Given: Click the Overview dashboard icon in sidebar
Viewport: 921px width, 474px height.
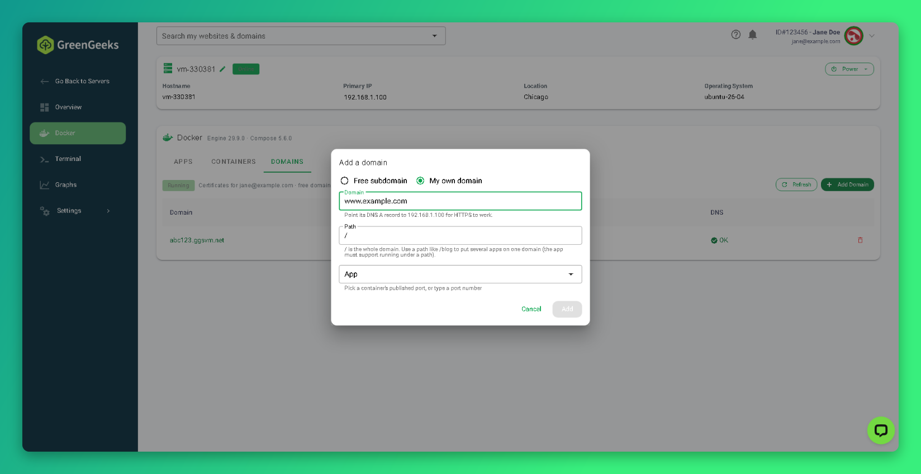Looking at the screenshot, I should click(44, 107).
